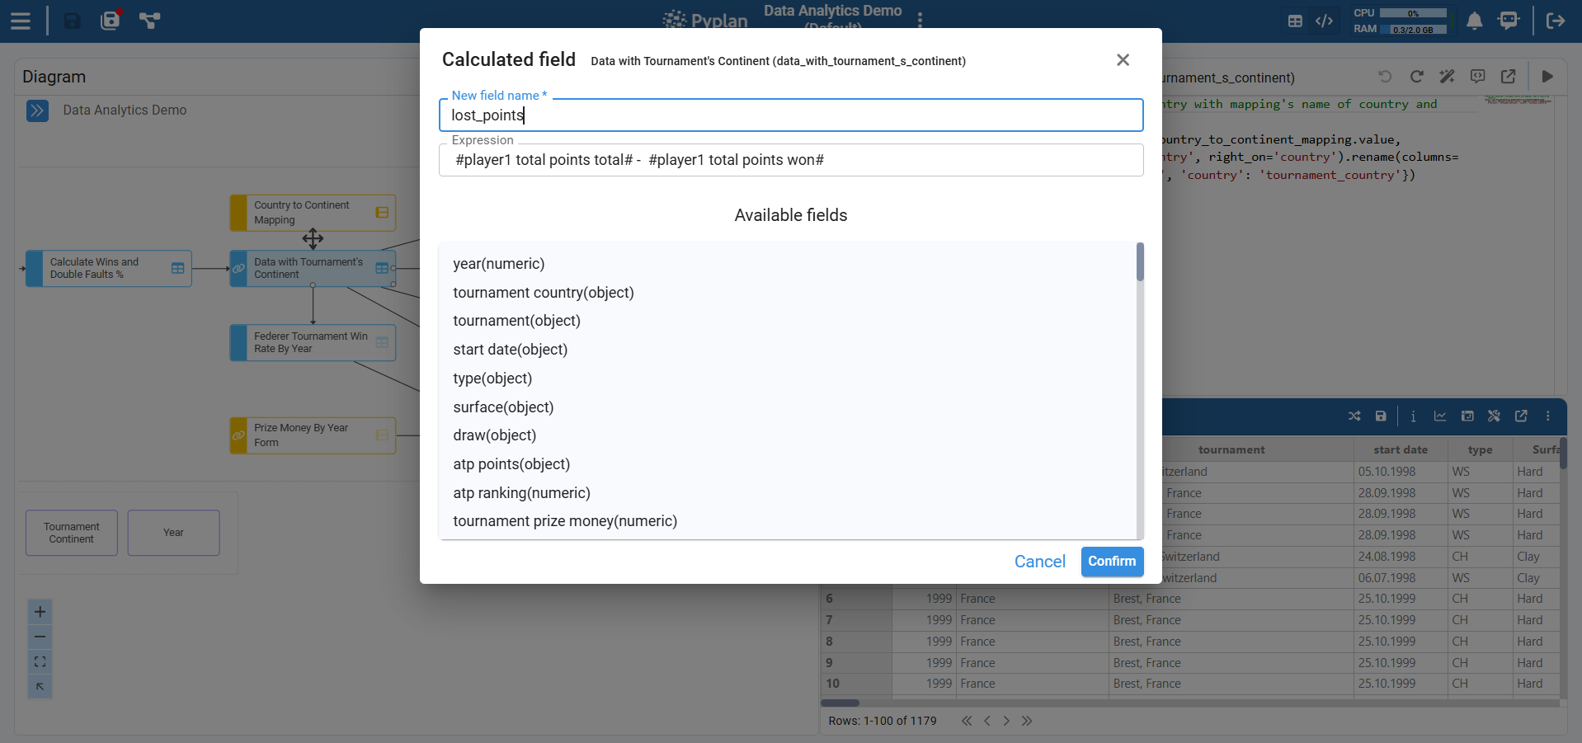Image resolution: width=1582 pixels, height=743 pixels.
Task: Click into the Expression text box
Action: [790, 160]
